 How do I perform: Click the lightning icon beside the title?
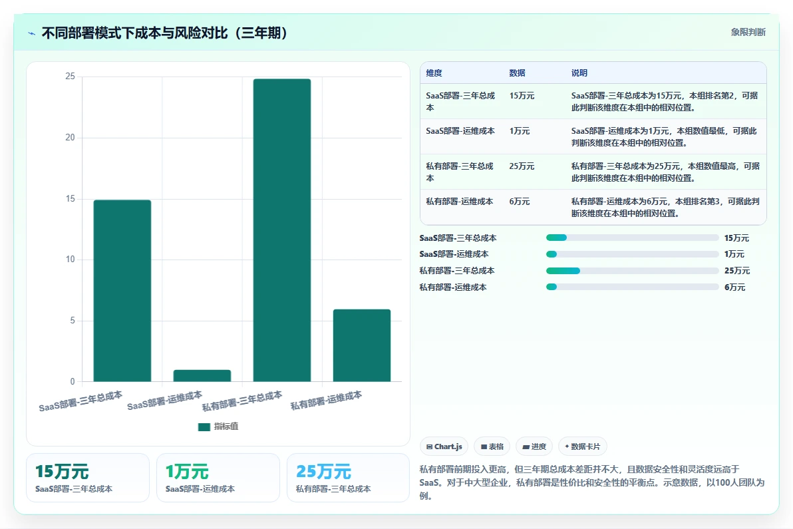(31, 33)
